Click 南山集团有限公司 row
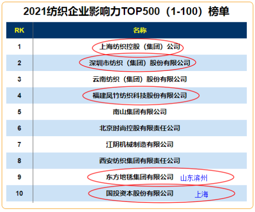Screen dimensions: 255x212 127,112
